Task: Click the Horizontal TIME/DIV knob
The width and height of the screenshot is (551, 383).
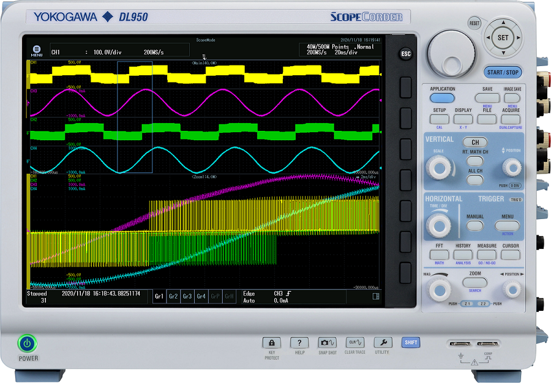Action: click(439, 225)
